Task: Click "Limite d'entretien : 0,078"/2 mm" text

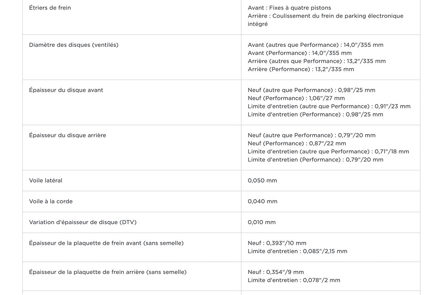Action: (294, 280)
